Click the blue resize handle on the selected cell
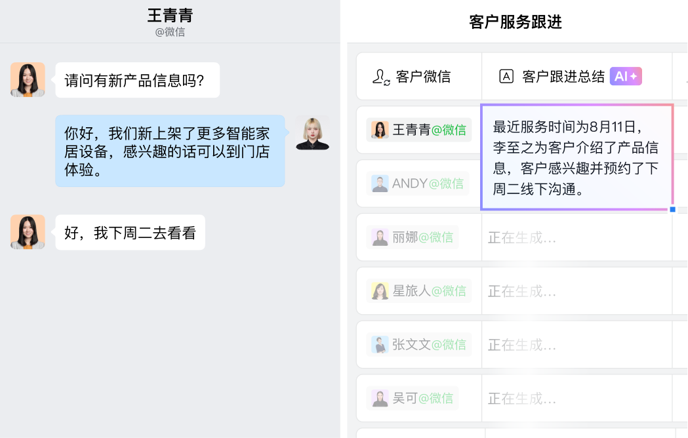The height and width of the screenshot is (438, 688). coord(672,209)
